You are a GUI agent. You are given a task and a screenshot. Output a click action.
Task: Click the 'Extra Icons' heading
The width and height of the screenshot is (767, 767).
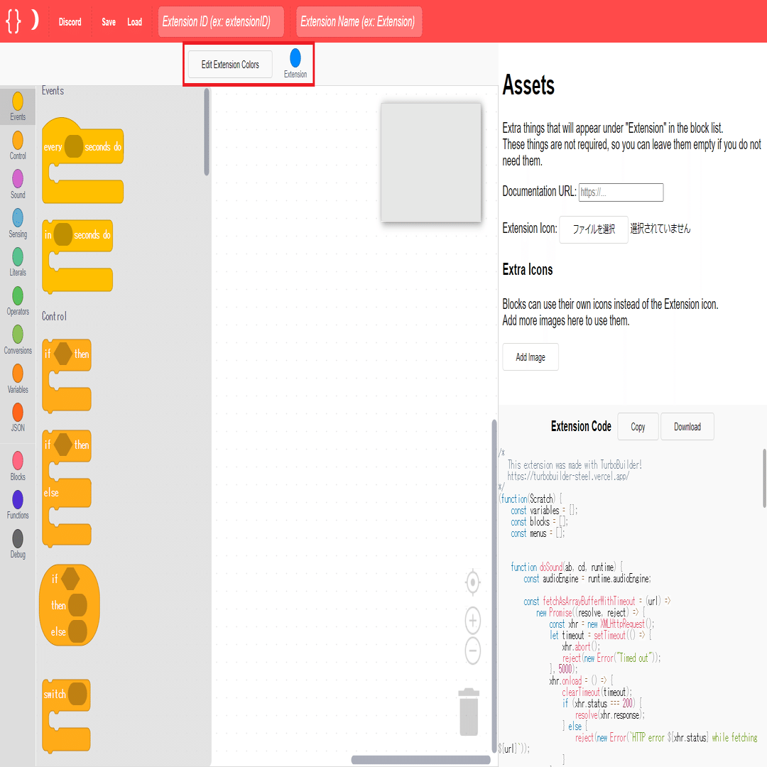pos(527,270)
